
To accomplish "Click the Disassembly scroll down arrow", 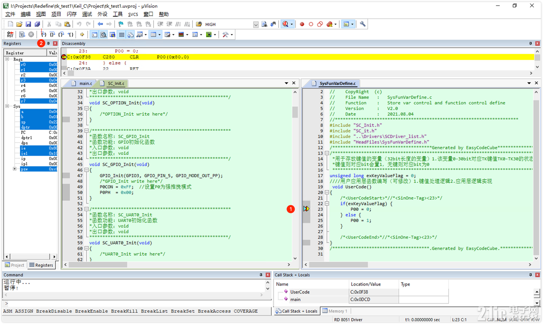I will (x=537, y=67).
